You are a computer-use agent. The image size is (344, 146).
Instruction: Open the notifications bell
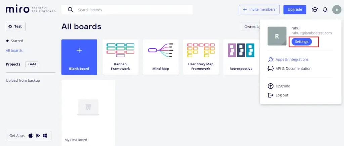(x=325, y=9)
